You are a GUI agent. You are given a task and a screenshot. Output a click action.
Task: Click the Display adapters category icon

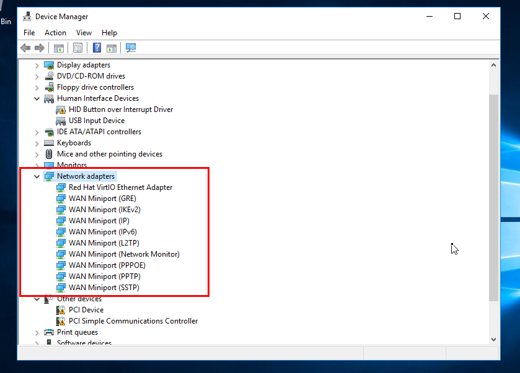[49, 65]
